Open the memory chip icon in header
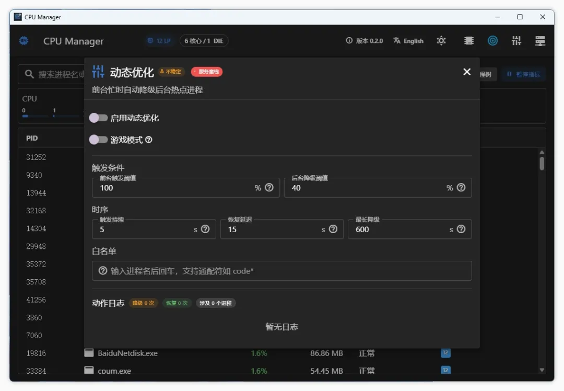Viewport: 564px width, 391px height. [468, 41]
